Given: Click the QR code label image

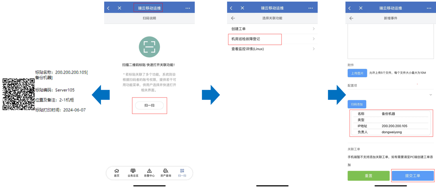Looking at the screenshot, I should tap(18, 94).
